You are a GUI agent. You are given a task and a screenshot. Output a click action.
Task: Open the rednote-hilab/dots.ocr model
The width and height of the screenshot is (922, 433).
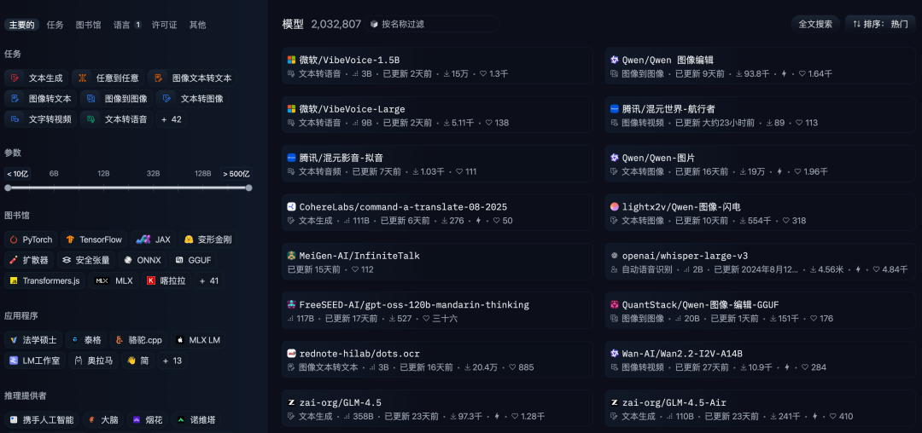(437, 360)
